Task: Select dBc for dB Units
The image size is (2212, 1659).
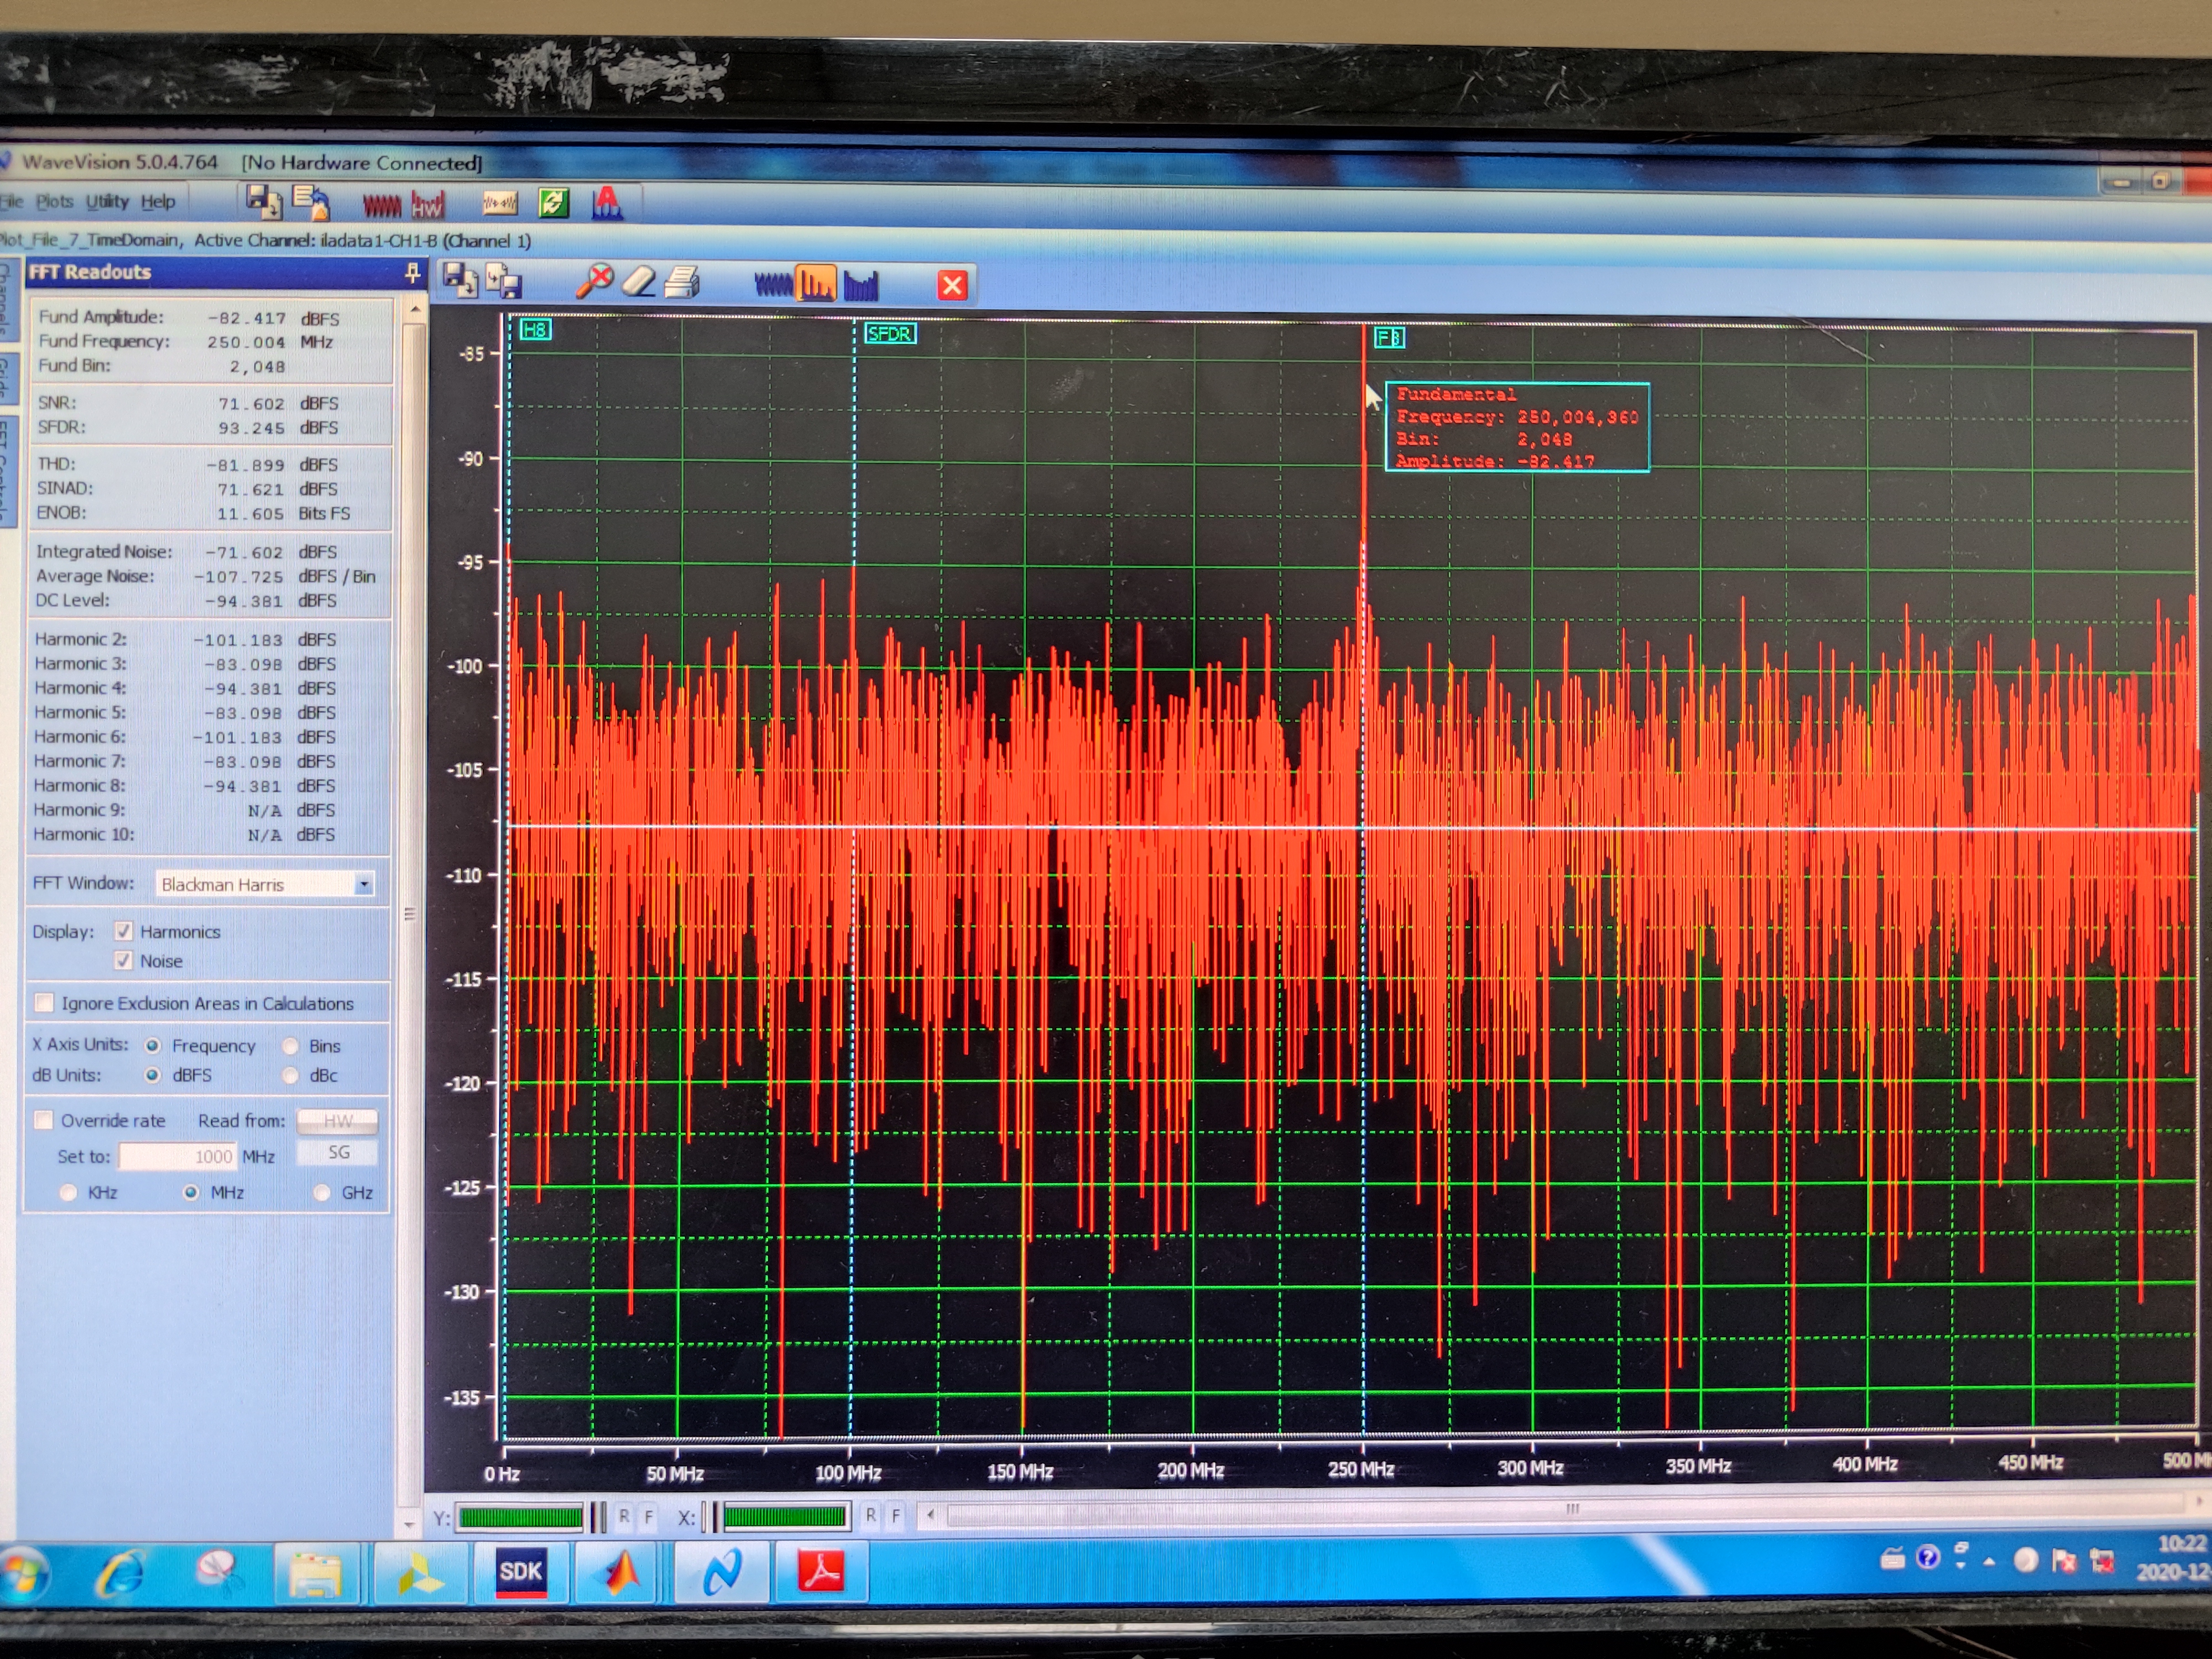Action: (291, 1076)
